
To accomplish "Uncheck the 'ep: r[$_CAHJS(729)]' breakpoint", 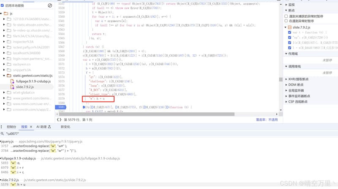I will click(289, 38).
